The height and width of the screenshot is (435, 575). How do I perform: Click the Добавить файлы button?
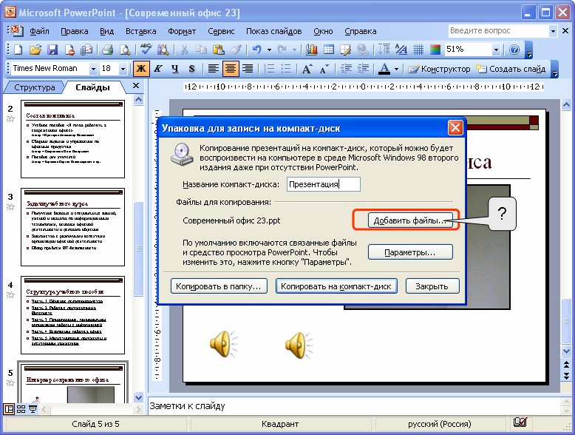pos(410,220)
